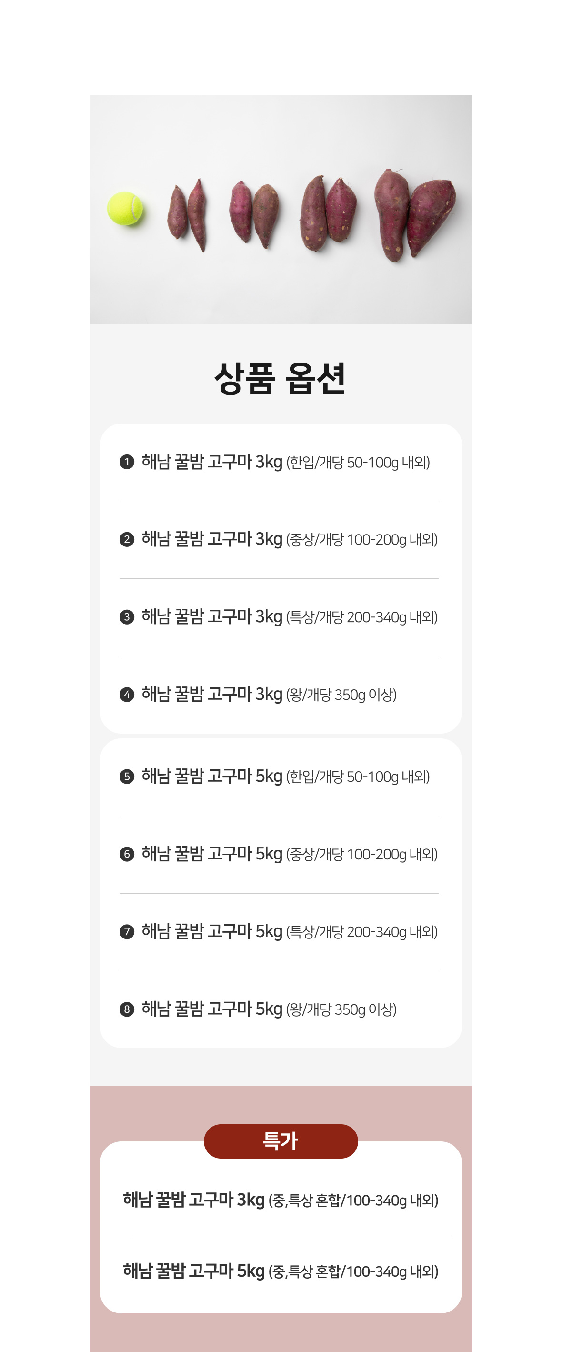This screenshot has height=1352, width=562.
Task: Click the 특가 3kg 중,특상 혼합 item
Action: (281, 1201)
